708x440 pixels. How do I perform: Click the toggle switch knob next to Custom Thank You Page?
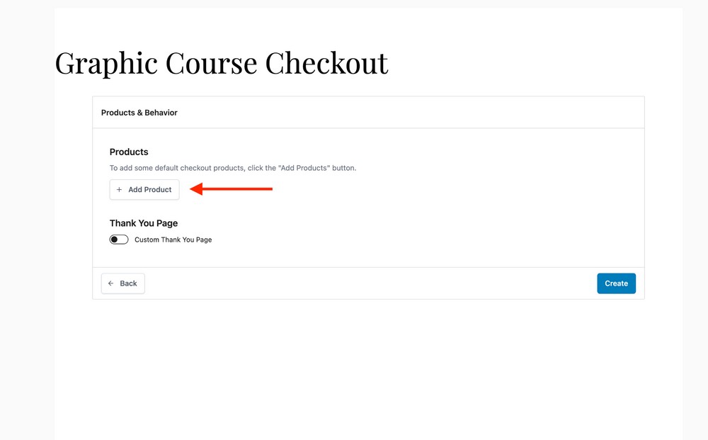click(x=115, y=239)
